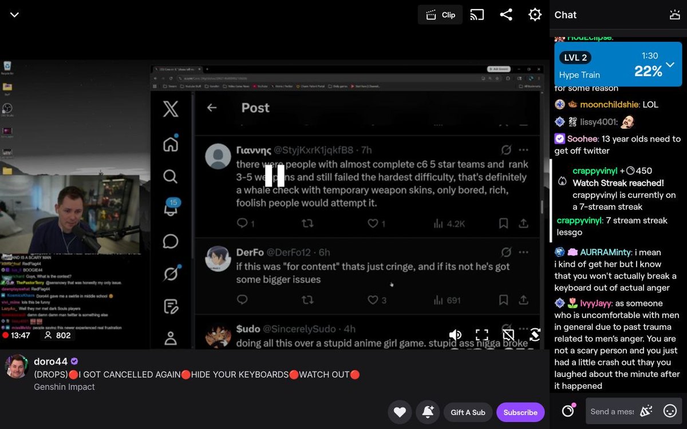Screen dimensions: 687x429
Task: Mute the stream using the speaker icon
Action: pos(455,335)
